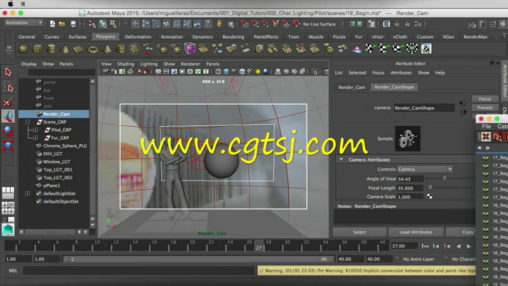This screenshot has height=286, width=508.
Task: Select the Render_Cam attribute tab
Action: [x=352, y=87]
